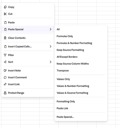Click the Copy icon in context menu
Viewport: 120px width, 128px height.
5,7
